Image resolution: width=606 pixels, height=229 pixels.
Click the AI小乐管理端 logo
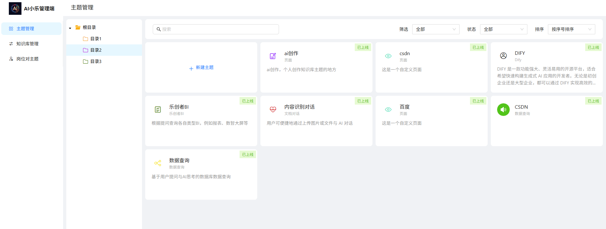15,9
